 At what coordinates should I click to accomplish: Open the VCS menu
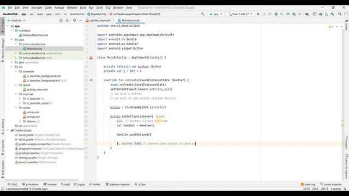108,8
